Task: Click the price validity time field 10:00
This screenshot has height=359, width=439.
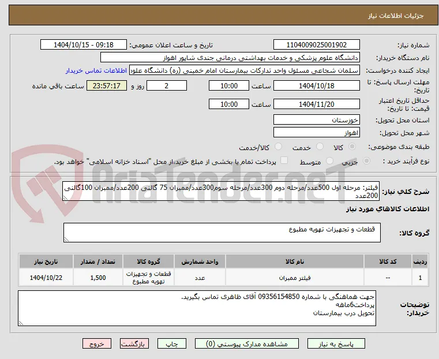Action: (x=229, y=104)
